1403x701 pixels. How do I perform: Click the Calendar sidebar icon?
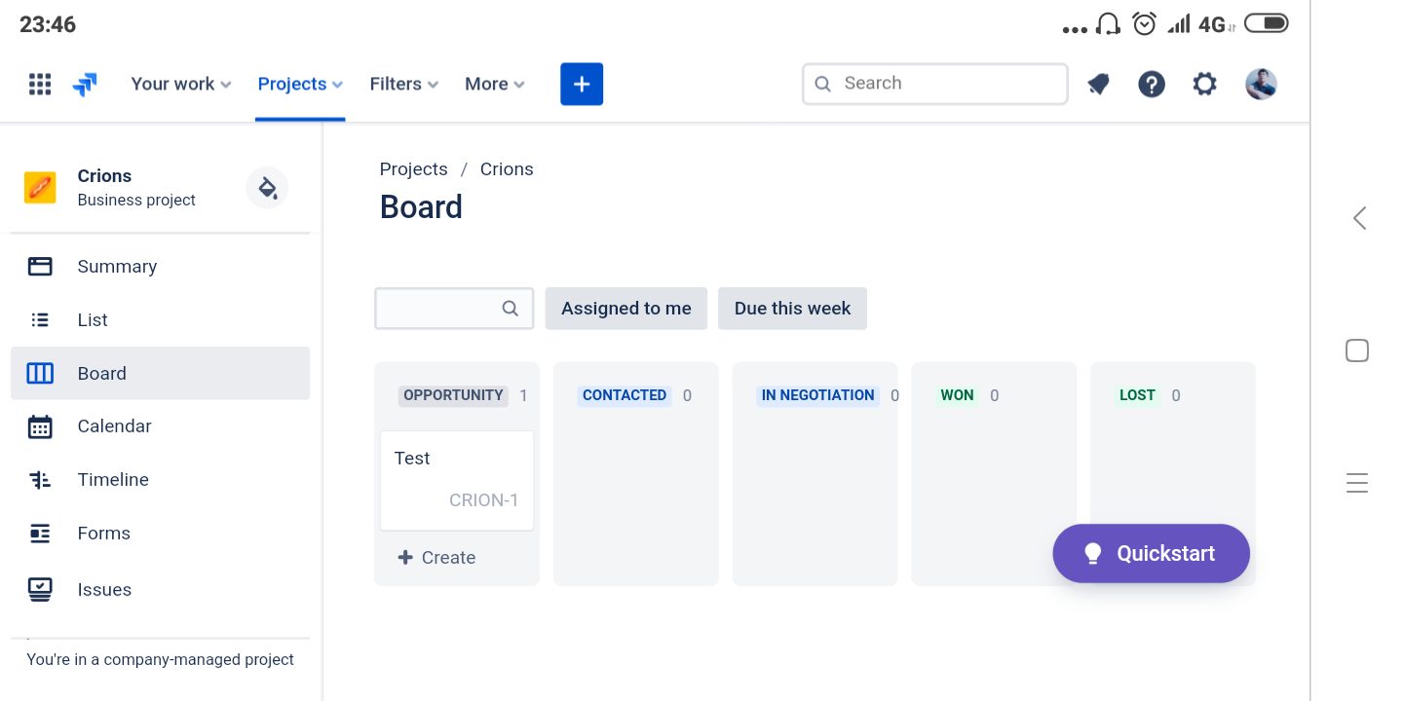[40, 426]
